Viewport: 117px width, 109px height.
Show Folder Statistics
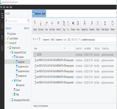[105, 26]
